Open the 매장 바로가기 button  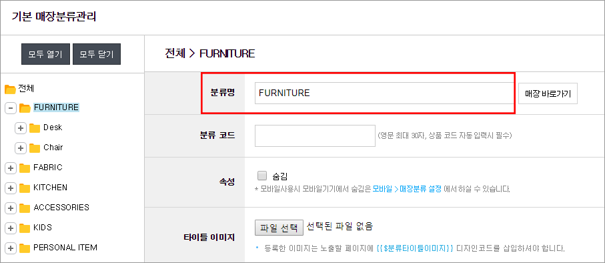click(x=548, y=93)
